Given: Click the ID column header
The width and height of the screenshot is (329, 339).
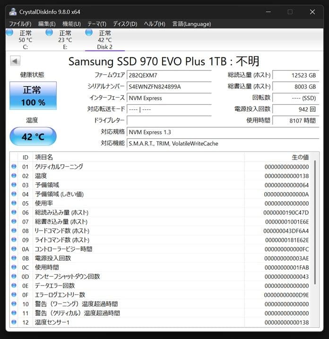Looking at the screenshot, I should click(25, 157).
